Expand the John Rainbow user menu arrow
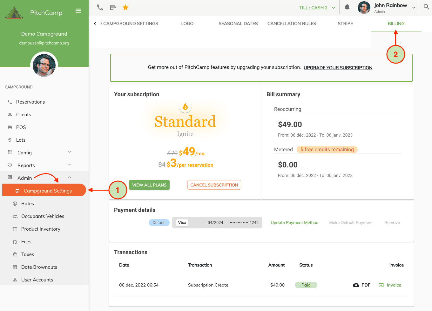Viewport: 432px width, 311px height. 414,8
